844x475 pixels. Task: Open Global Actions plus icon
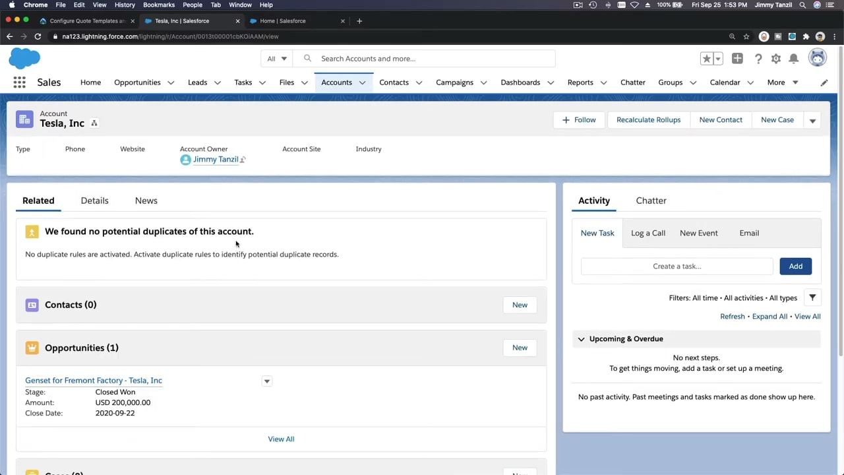737,59
